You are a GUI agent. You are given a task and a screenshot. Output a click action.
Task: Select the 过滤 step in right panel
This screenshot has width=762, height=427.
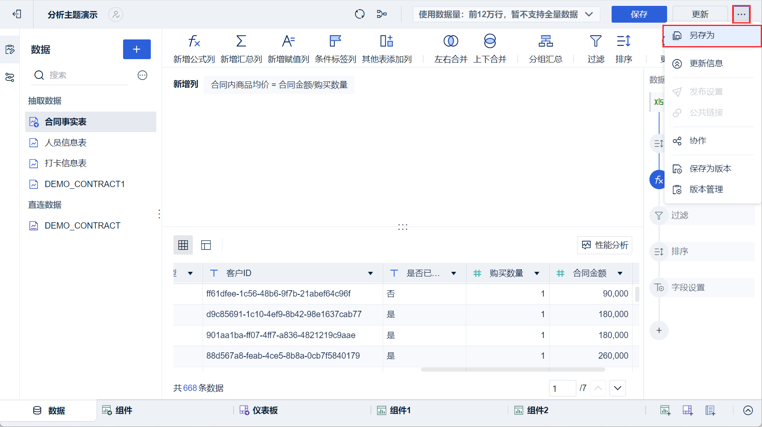coord(702,216)
